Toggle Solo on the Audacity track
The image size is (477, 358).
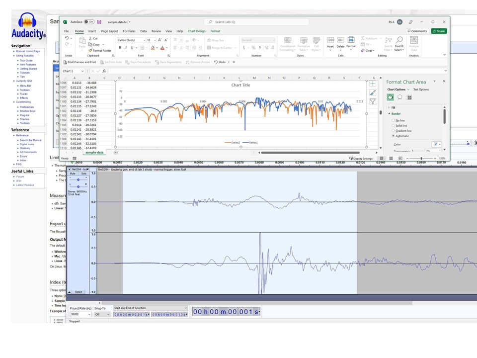pos(83,174)
